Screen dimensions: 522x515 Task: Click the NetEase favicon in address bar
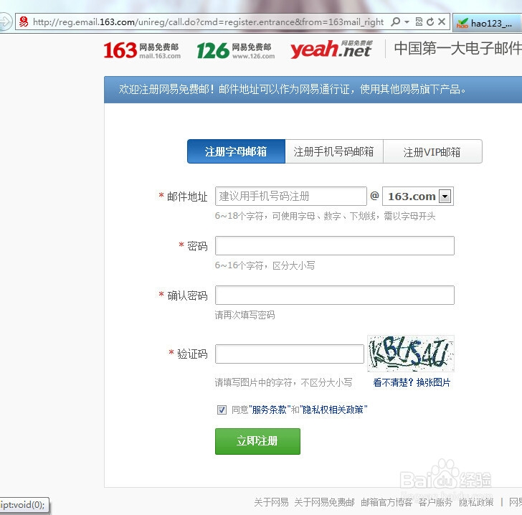pyautogui.click(x=24, y=22)
